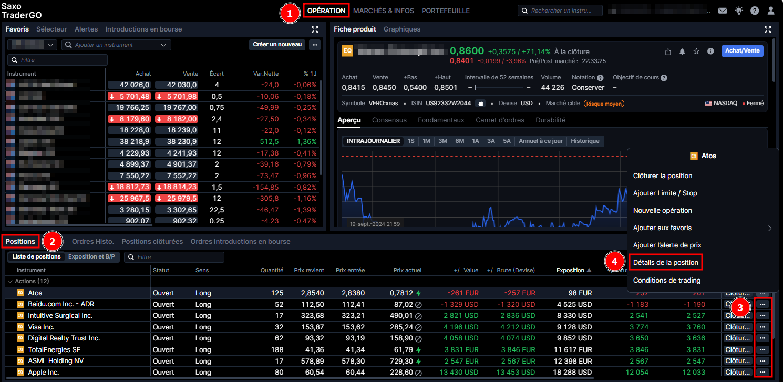Viewport: 783px width, 382px height.
Task: Open the watchlist selection dropdown
Action: tap(32, 45)
